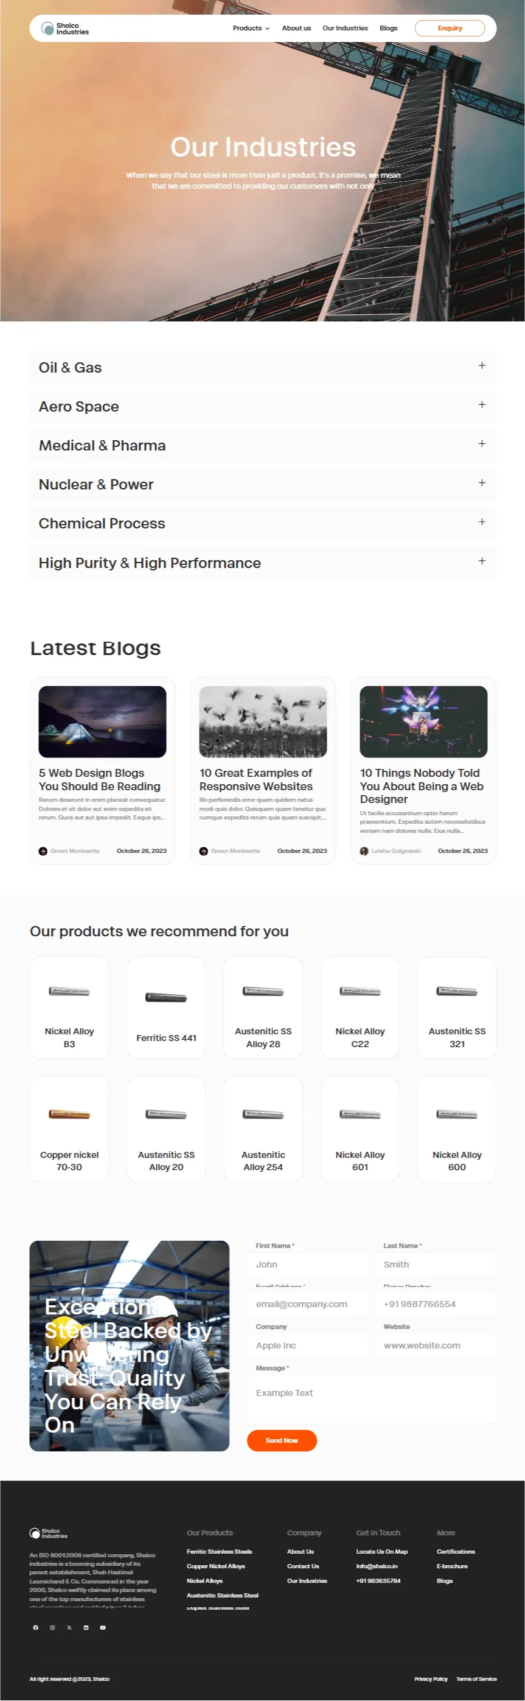The width and height of the screenshot is (525, 1701).
Task: Expand the Nuclear & Power section
Action: coord(482,483)
